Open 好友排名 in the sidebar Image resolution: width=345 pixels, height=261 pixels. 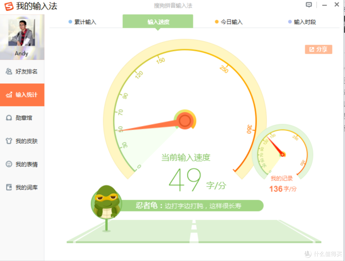[22, 72]
